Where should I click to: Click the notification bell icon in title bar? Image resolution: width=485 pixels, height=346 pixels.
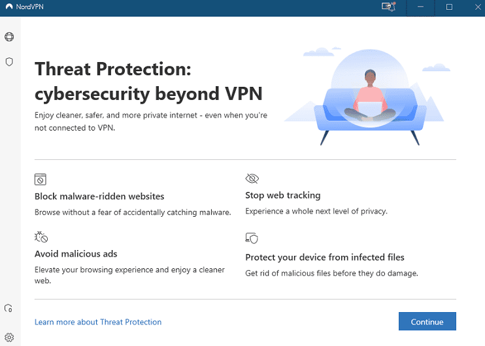(389, 7)
